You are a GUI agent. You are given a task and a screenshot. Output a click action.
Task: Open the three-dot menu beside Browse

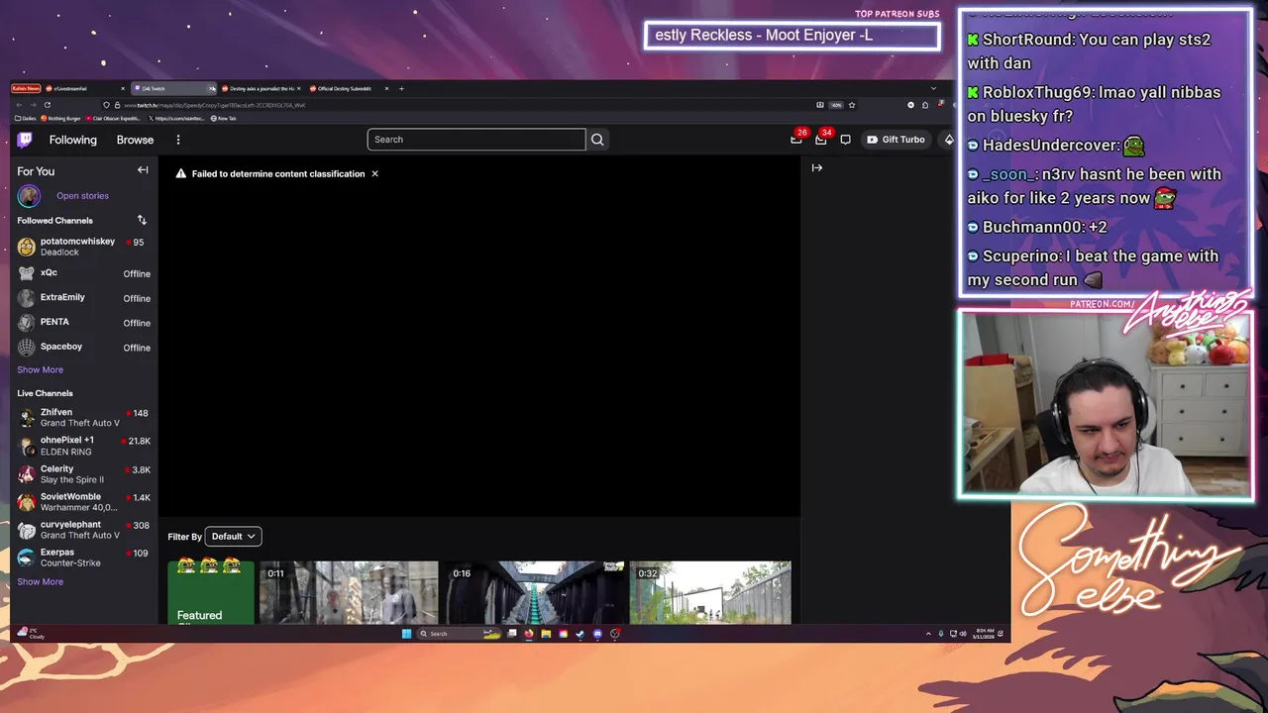178,140
